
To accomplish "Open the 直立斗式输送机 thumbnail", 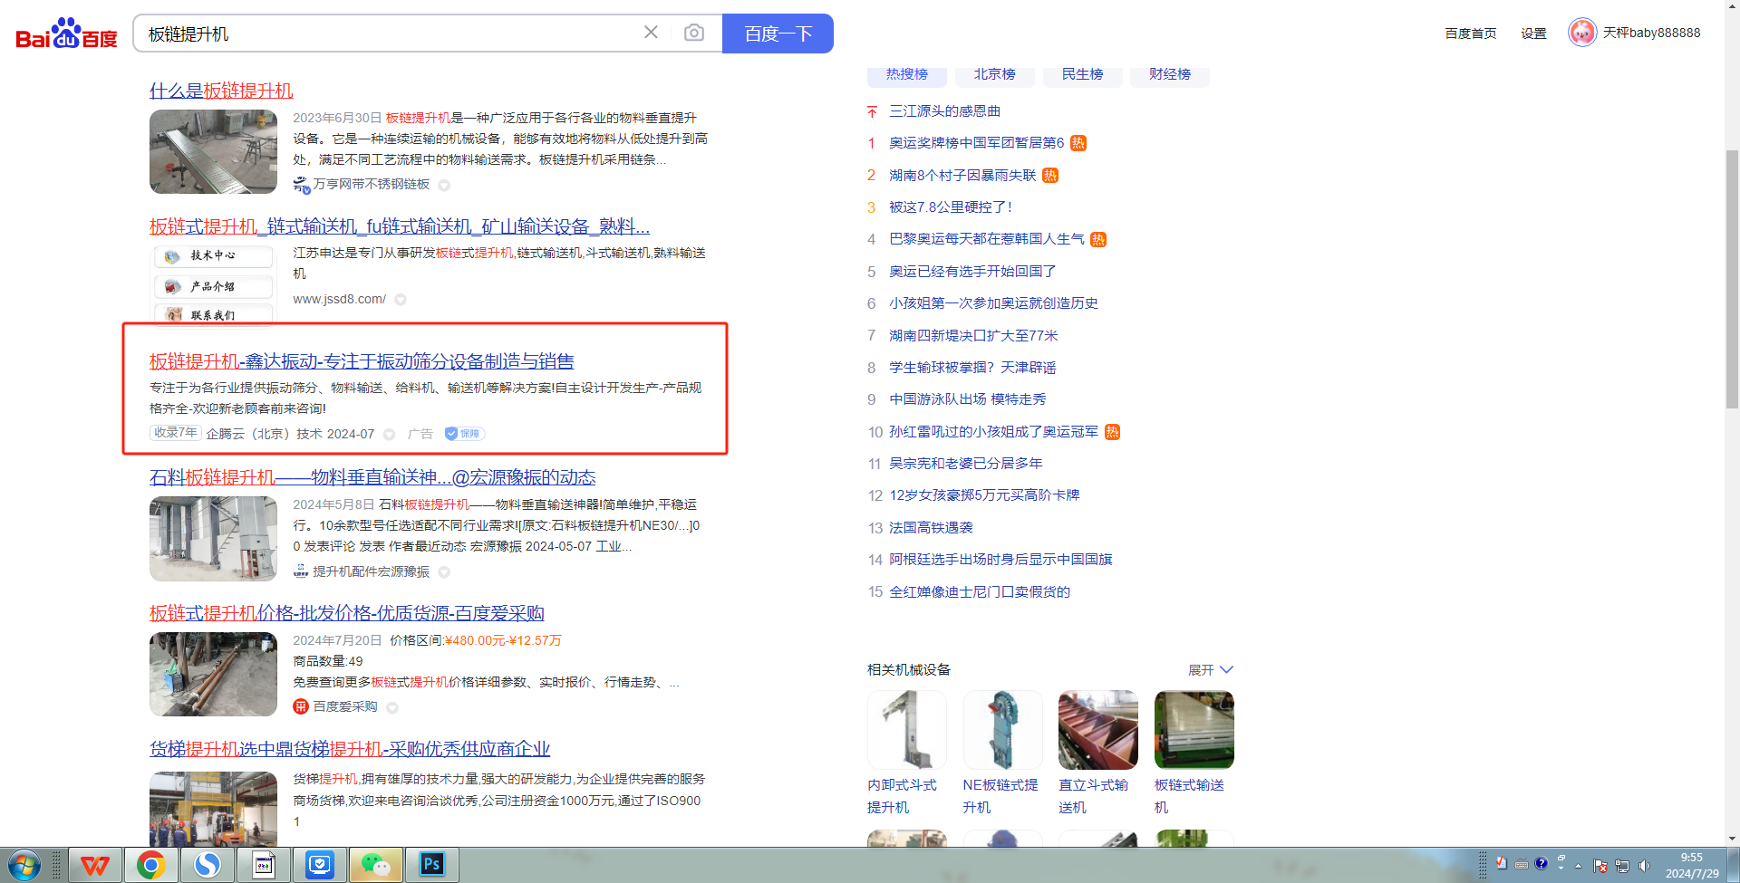I will [1098, 730].
